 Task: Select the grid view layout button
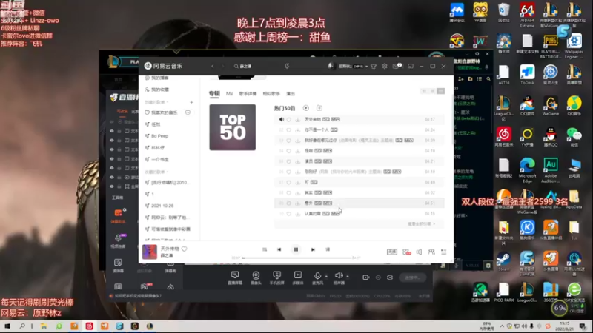coord(424,91)
